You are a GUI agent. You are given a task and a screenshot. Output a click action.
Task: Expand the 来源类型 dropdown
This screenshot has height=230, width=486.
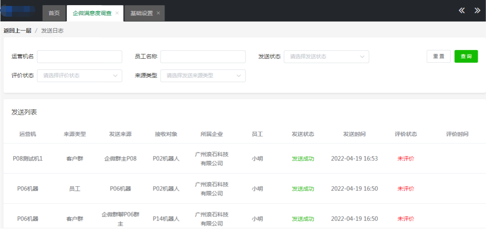click(x=202, y=76)
